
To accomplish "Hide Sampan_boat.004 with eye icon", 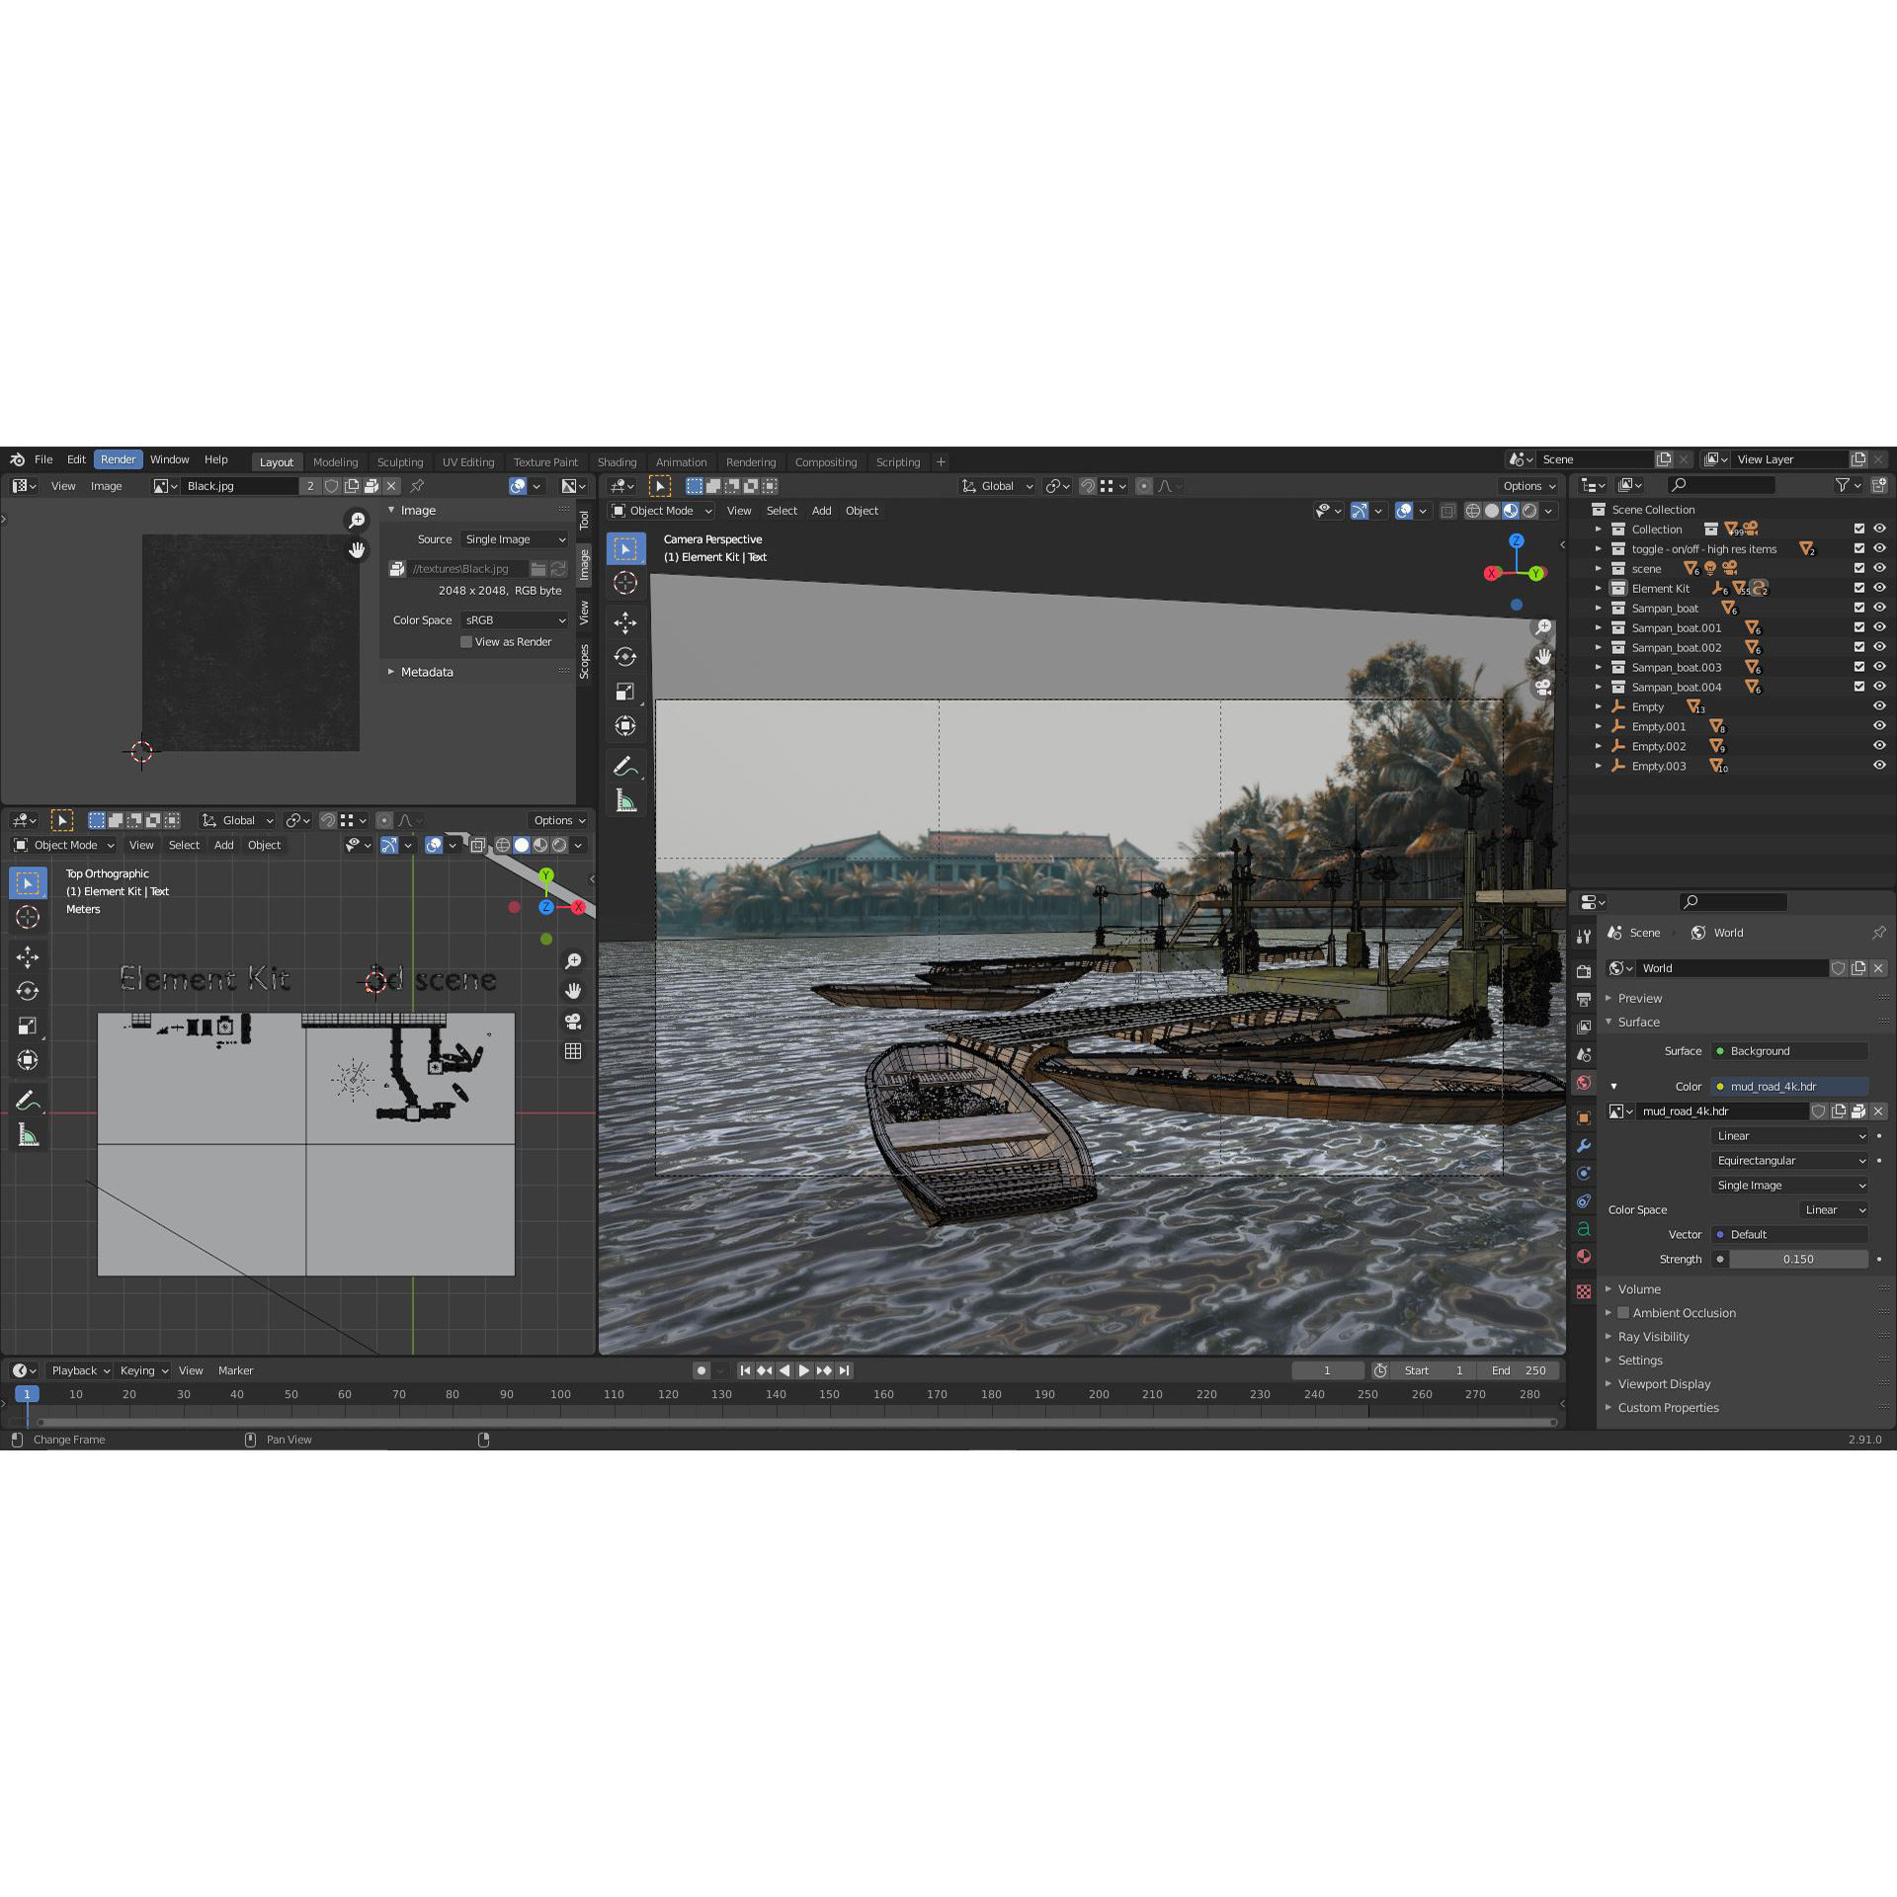I will tap(1879, 687).
